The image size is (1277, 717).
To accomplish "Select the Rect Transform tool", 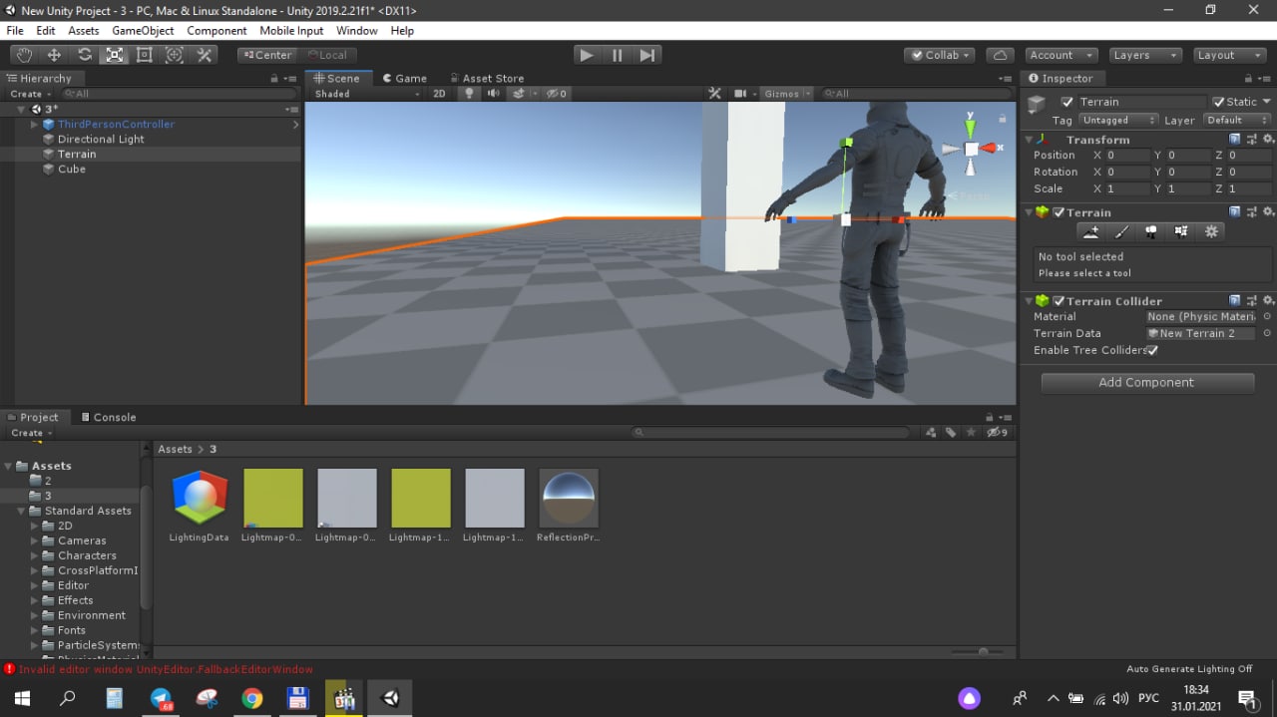I will (145, 55).
